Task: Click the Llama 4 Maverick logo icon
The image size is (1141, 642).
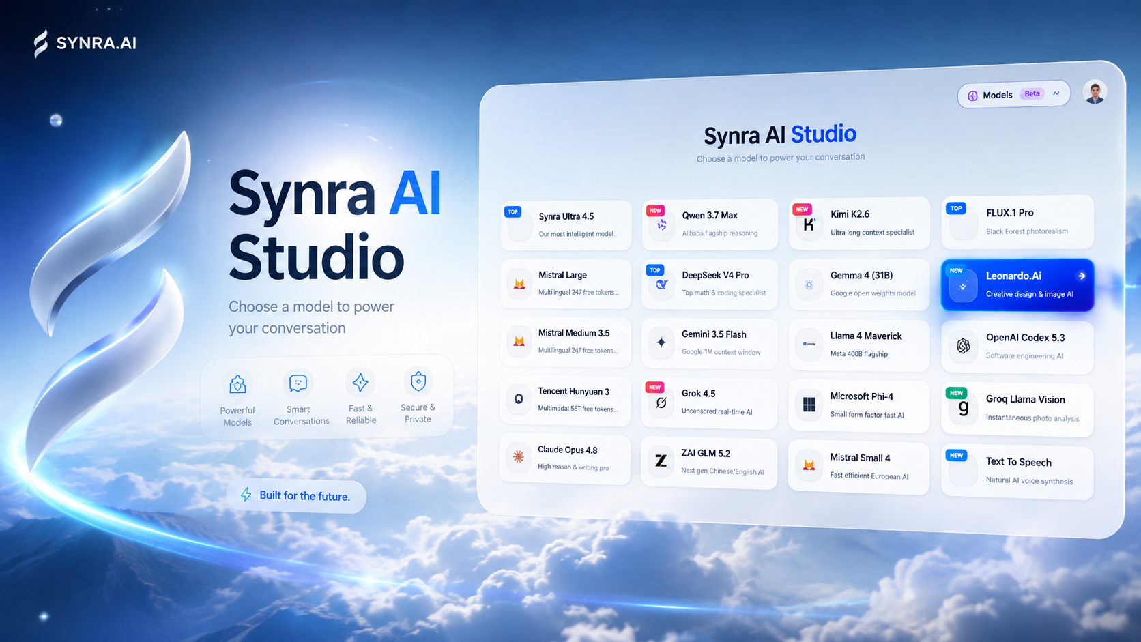Action: 809,345
